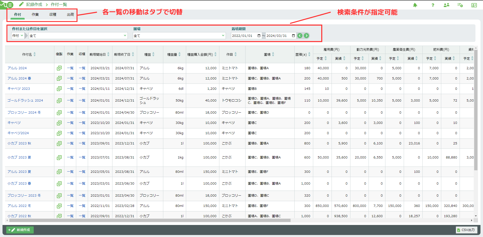Screen dimensions: 483x237
Task: Click the 新規作成 button
Action: [20, 230]
